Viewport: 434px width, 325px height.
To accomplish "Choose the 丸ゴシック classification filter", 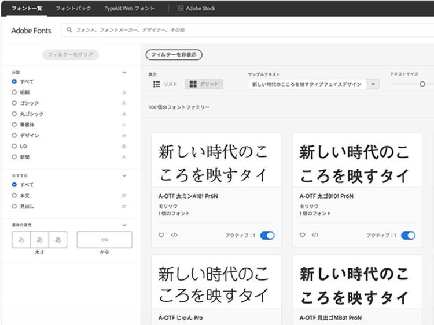I will click(14, 114).
